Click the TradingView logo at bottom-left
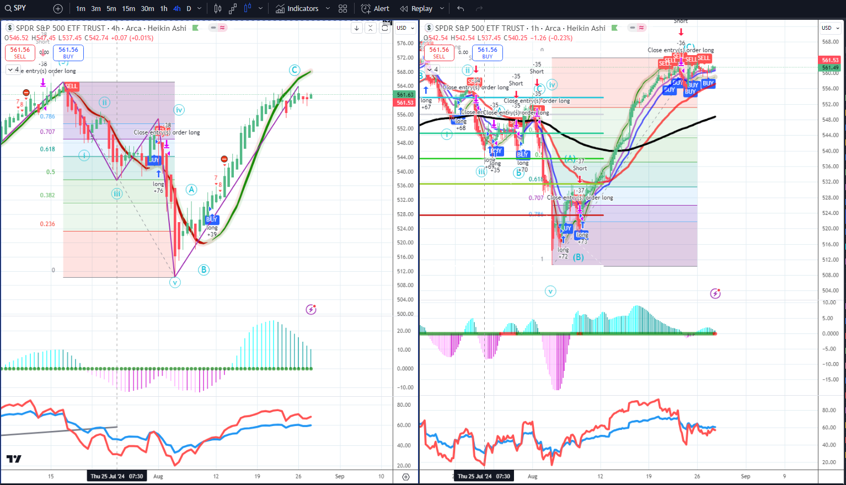This screenshot has width=846, height=485. tap(14, 459)
